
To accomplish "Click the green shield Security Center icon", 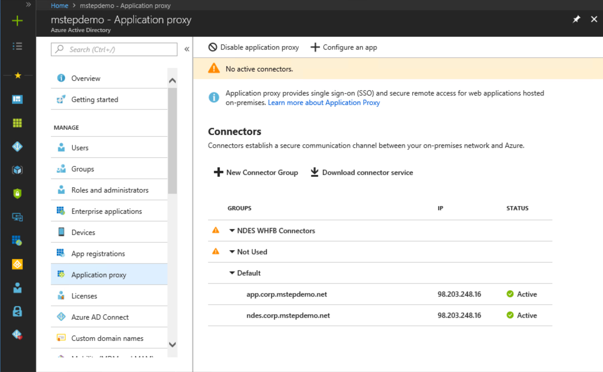I will click(17, 193).
